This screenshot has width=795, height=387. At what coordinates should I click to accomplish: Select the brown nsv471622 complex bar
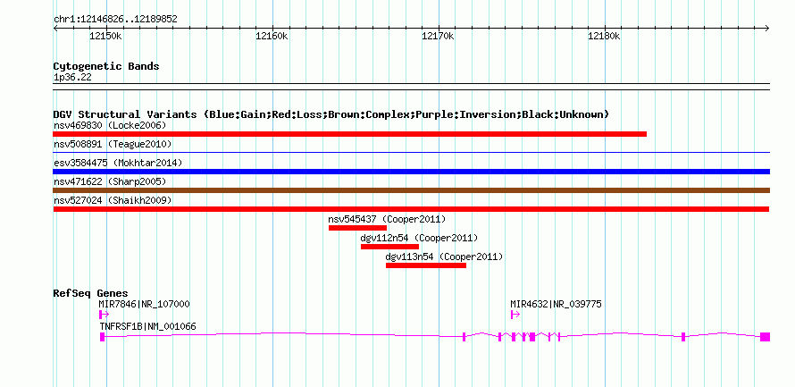point(411,190)
